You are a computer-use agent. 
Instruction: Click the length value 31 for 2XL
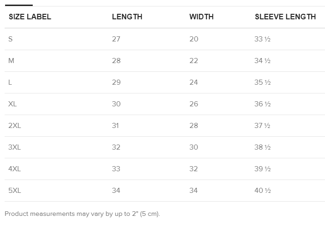(115, 126)
